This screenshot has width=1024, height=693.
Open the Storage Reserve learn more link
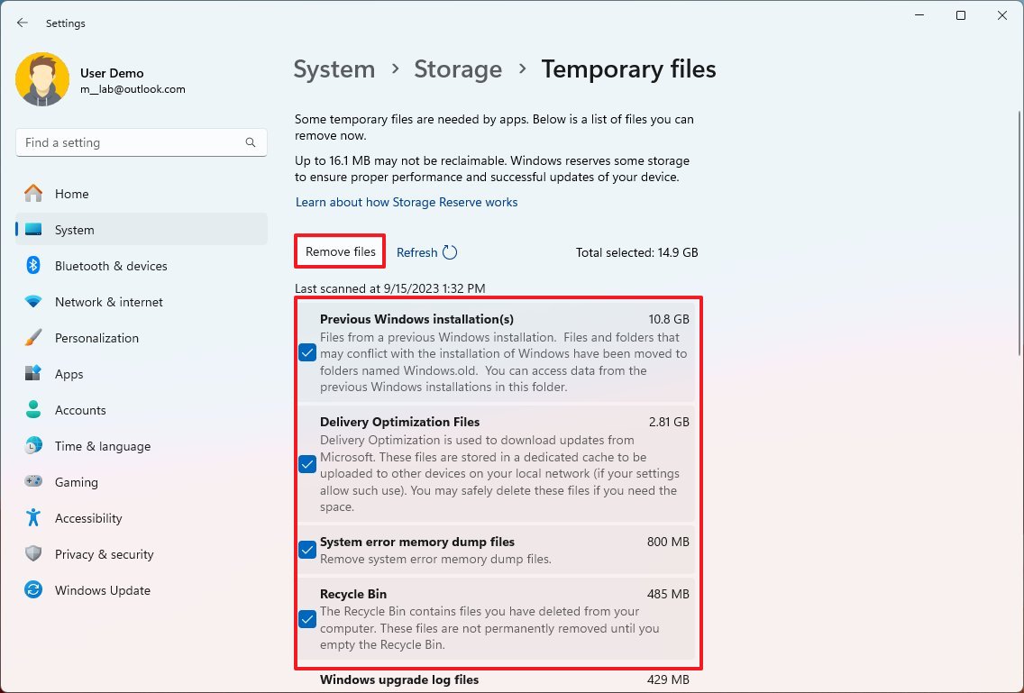406,202
